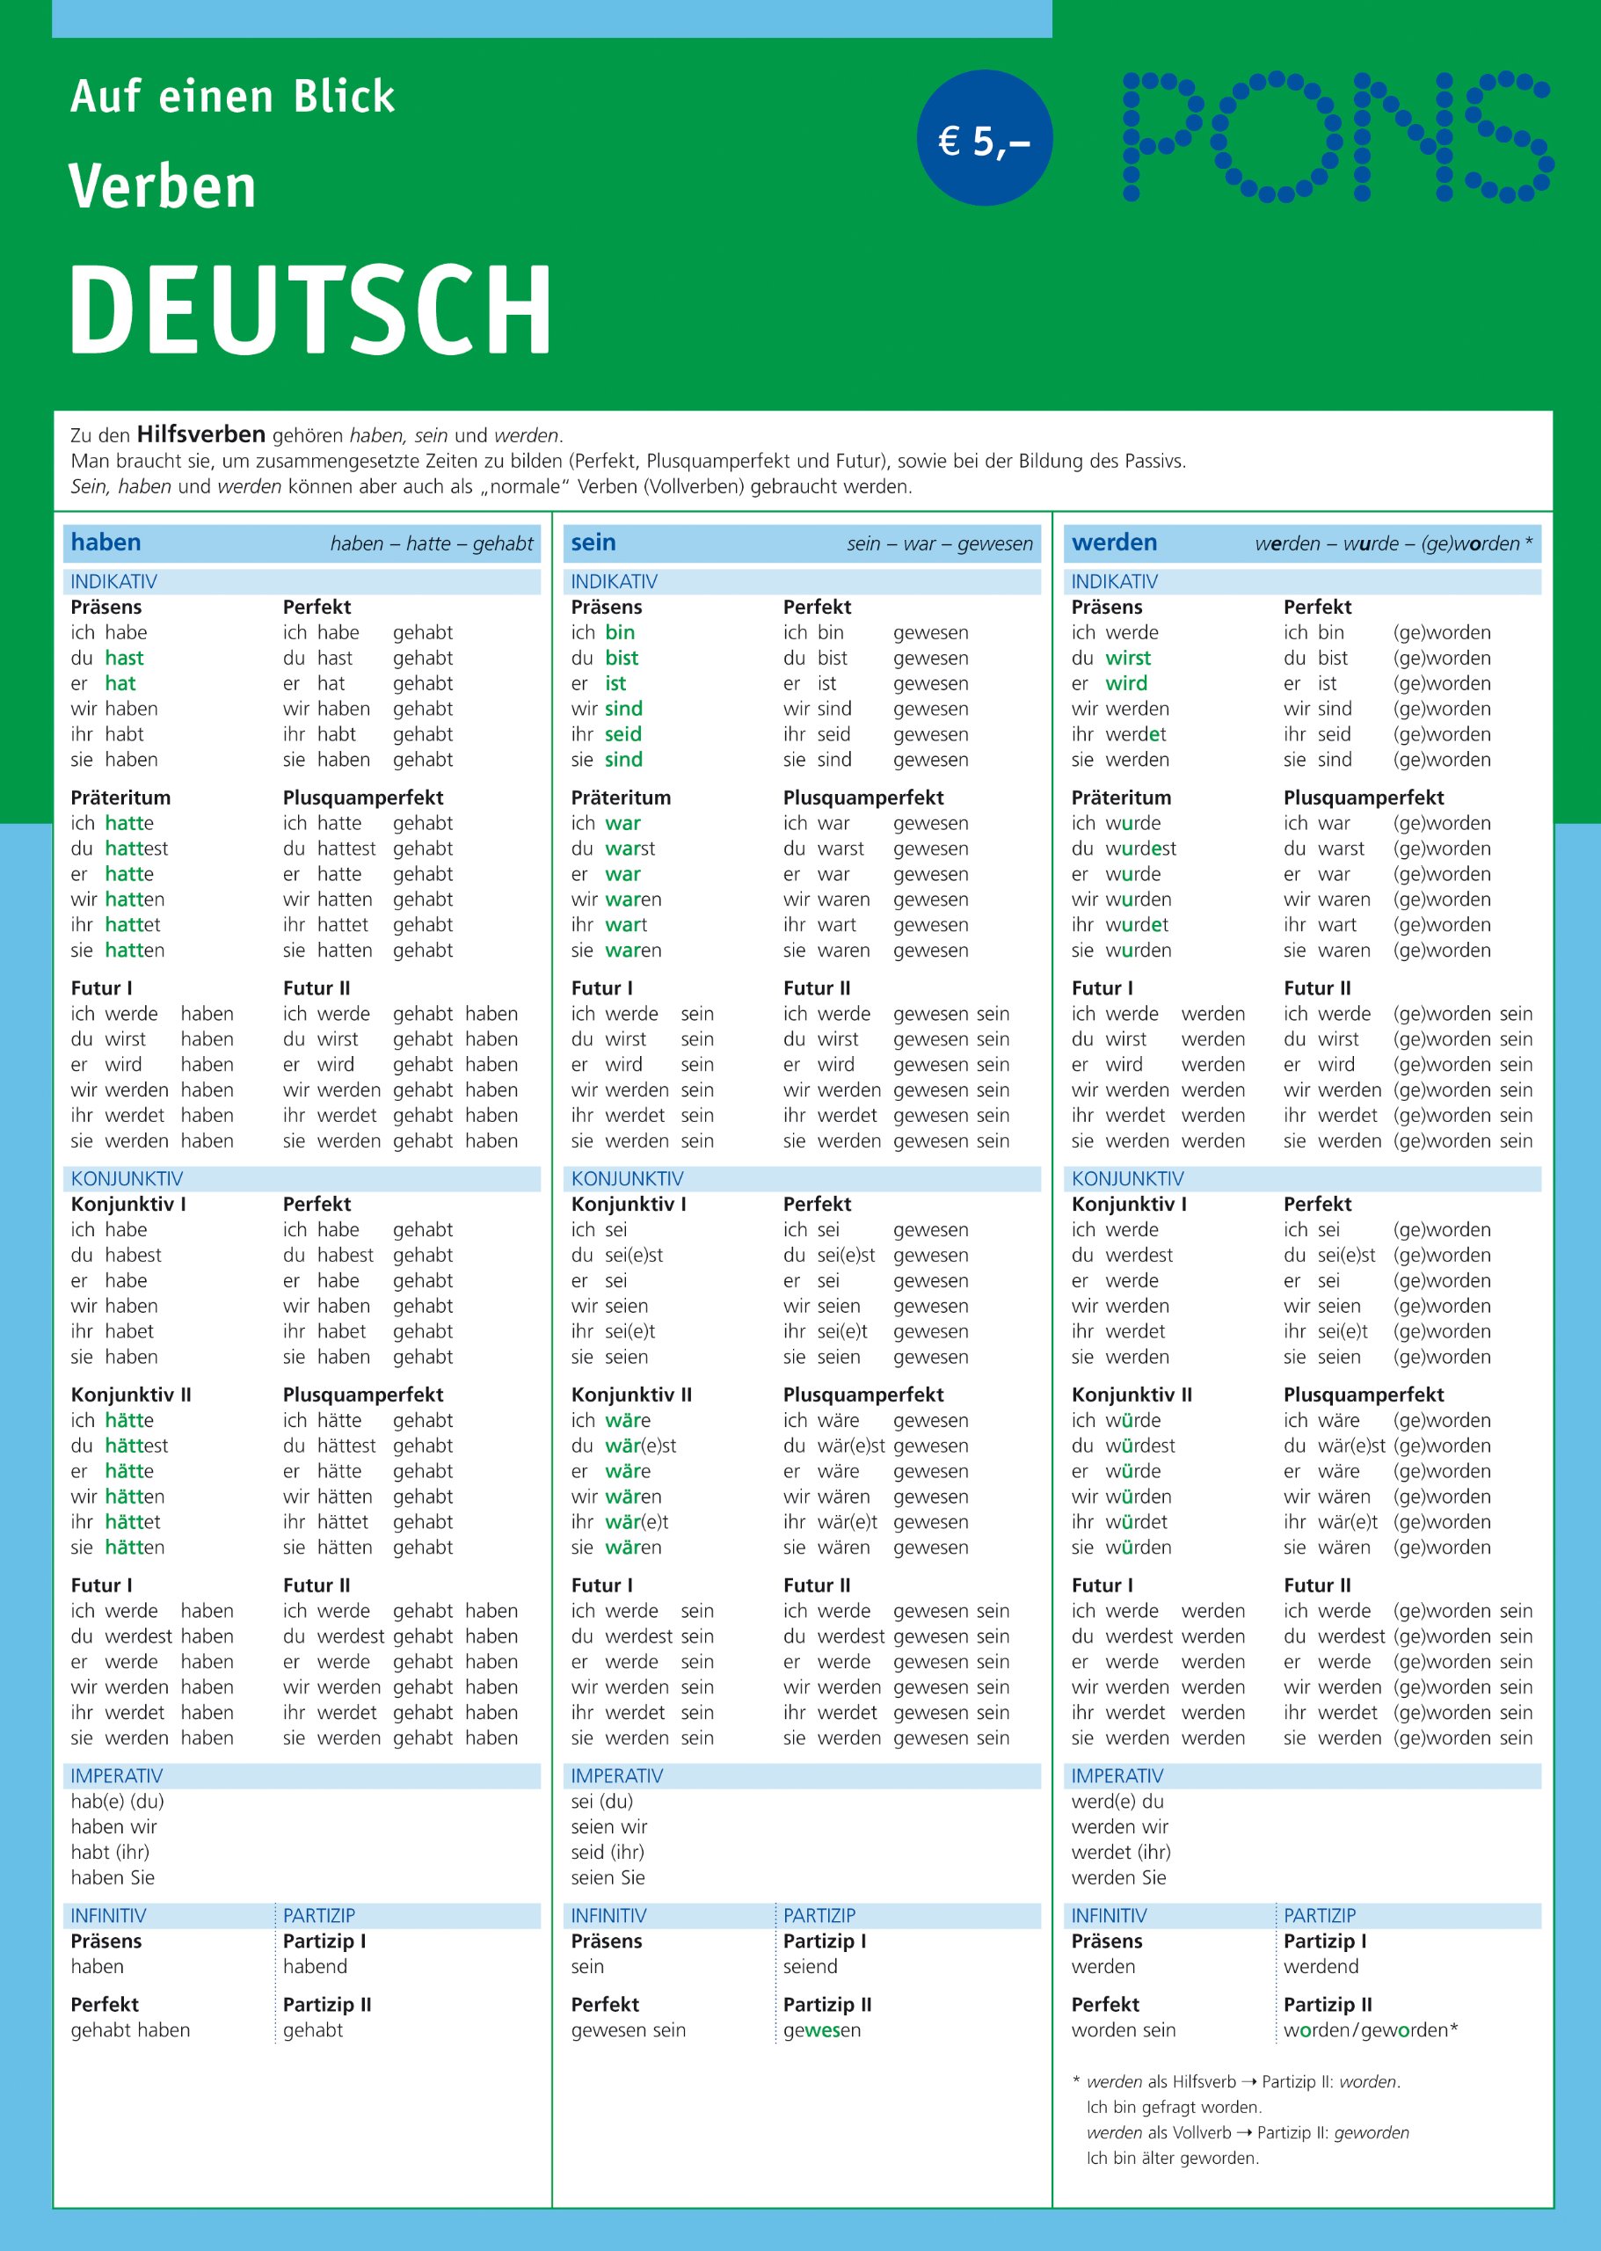
Task: Click green-marked 'gewesen' under sein Partizip II
Action: pyautogui.click(x=821, y=2030)
